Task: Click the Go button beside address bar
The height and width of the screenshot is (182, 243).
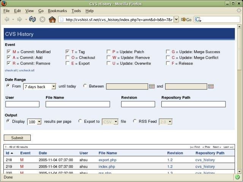Action: click(186, 20)
